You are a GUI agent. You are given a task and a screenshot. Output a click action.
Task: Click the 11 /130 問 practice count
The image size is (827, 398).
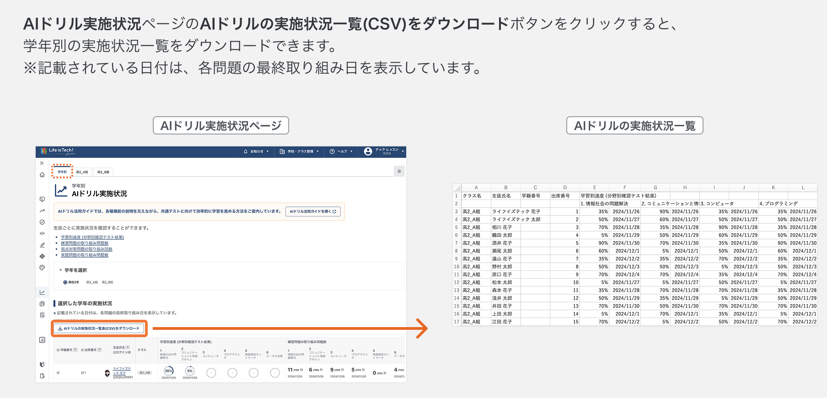coord(295,370)
